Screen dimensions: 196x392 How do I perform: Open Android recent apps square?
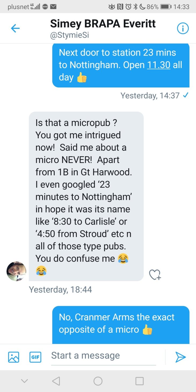pyautogui.click(x=139, y=381)
